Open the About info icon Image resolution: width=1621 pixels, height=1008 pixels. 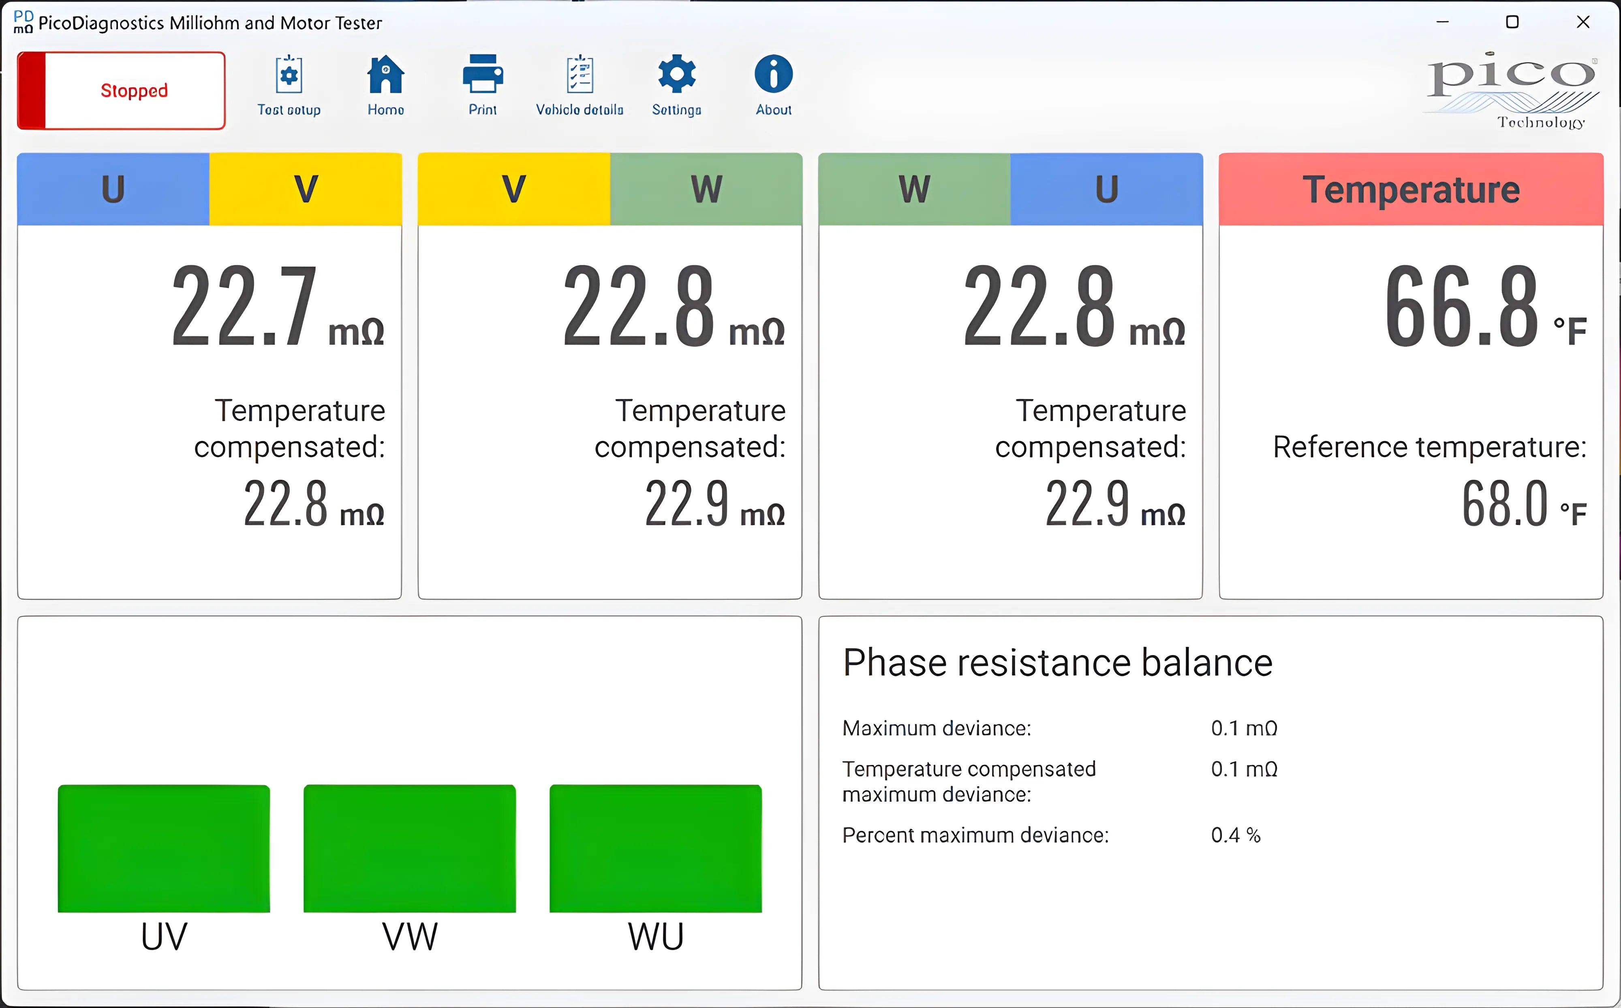(x=774, y=74)
